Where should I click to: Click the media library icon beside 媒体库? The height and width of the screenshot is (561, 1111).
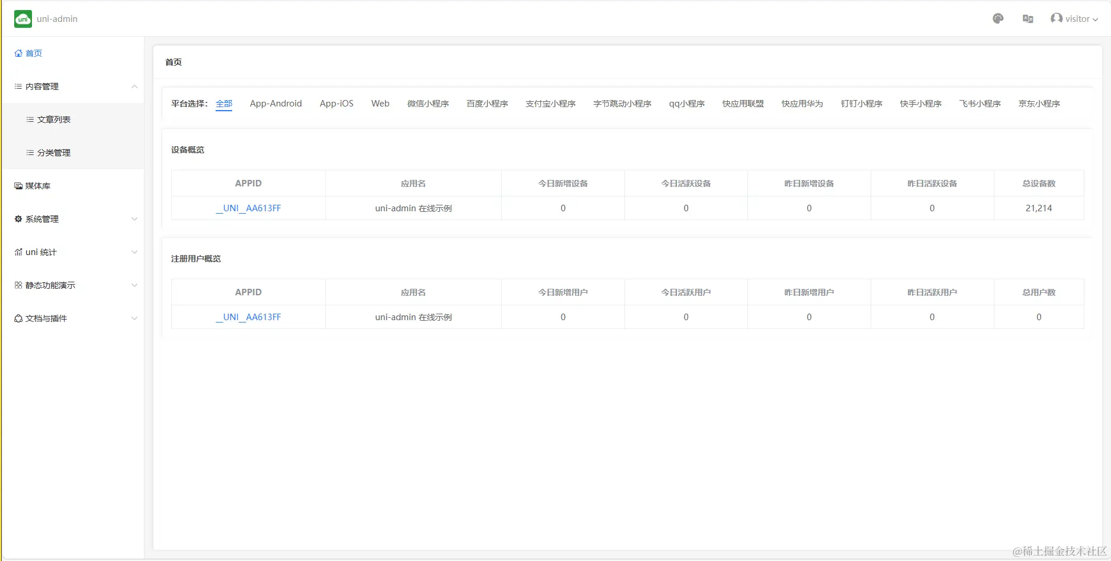pyautogui.click(x=18, y=186)
